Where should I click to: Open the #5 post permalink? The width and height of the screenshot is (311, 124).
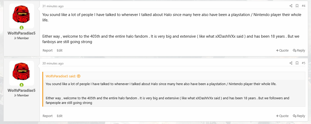[x=304, y=63]
